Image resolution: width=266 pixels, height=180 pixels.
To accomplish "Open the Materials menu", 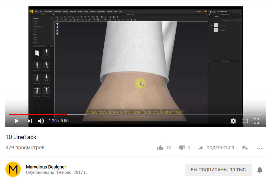I will [x=73, y=12].
